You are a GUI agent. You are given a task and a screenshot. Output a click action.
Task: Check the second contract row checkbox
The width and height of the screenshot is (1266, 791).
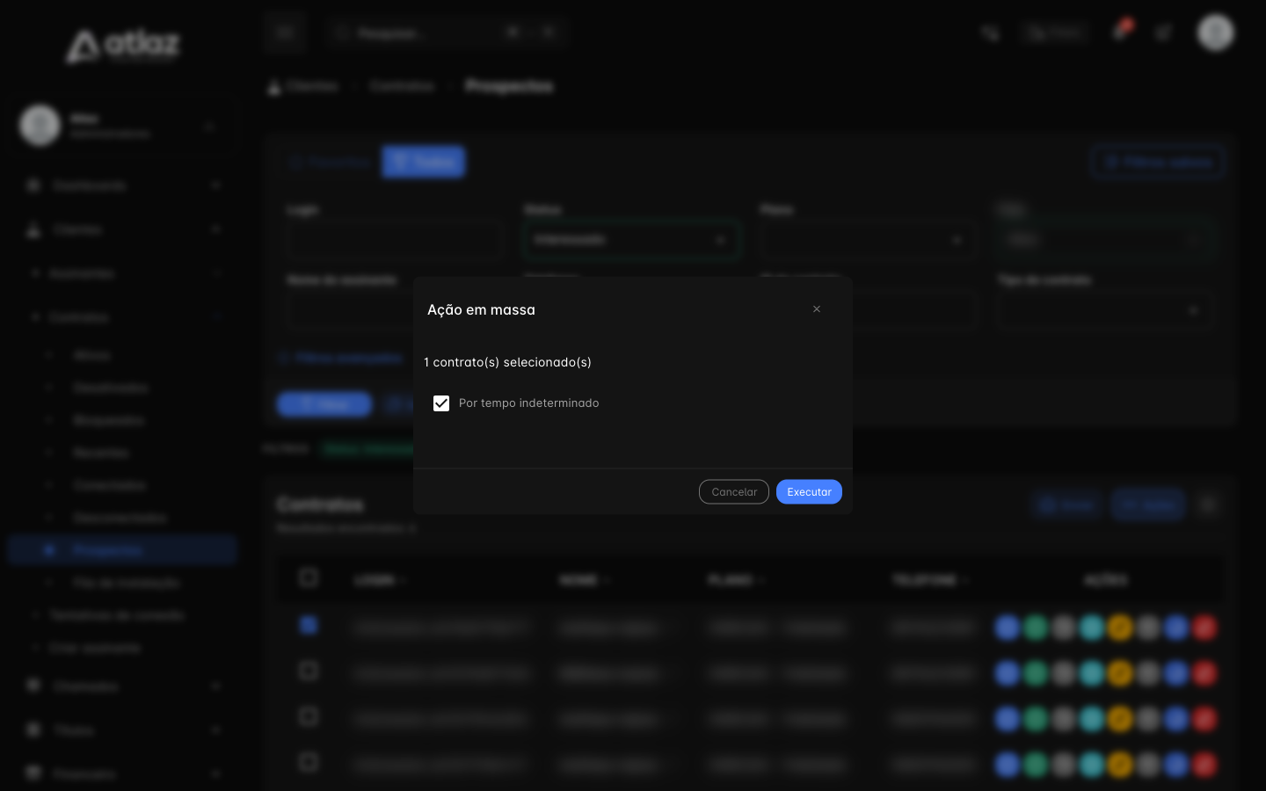point(309,671)
